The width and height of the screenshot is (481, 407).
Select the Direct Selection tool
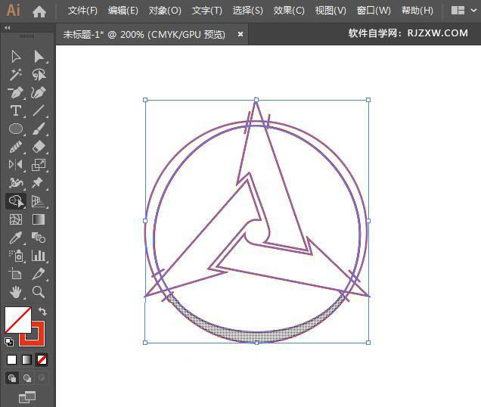(x=39, y=57)
